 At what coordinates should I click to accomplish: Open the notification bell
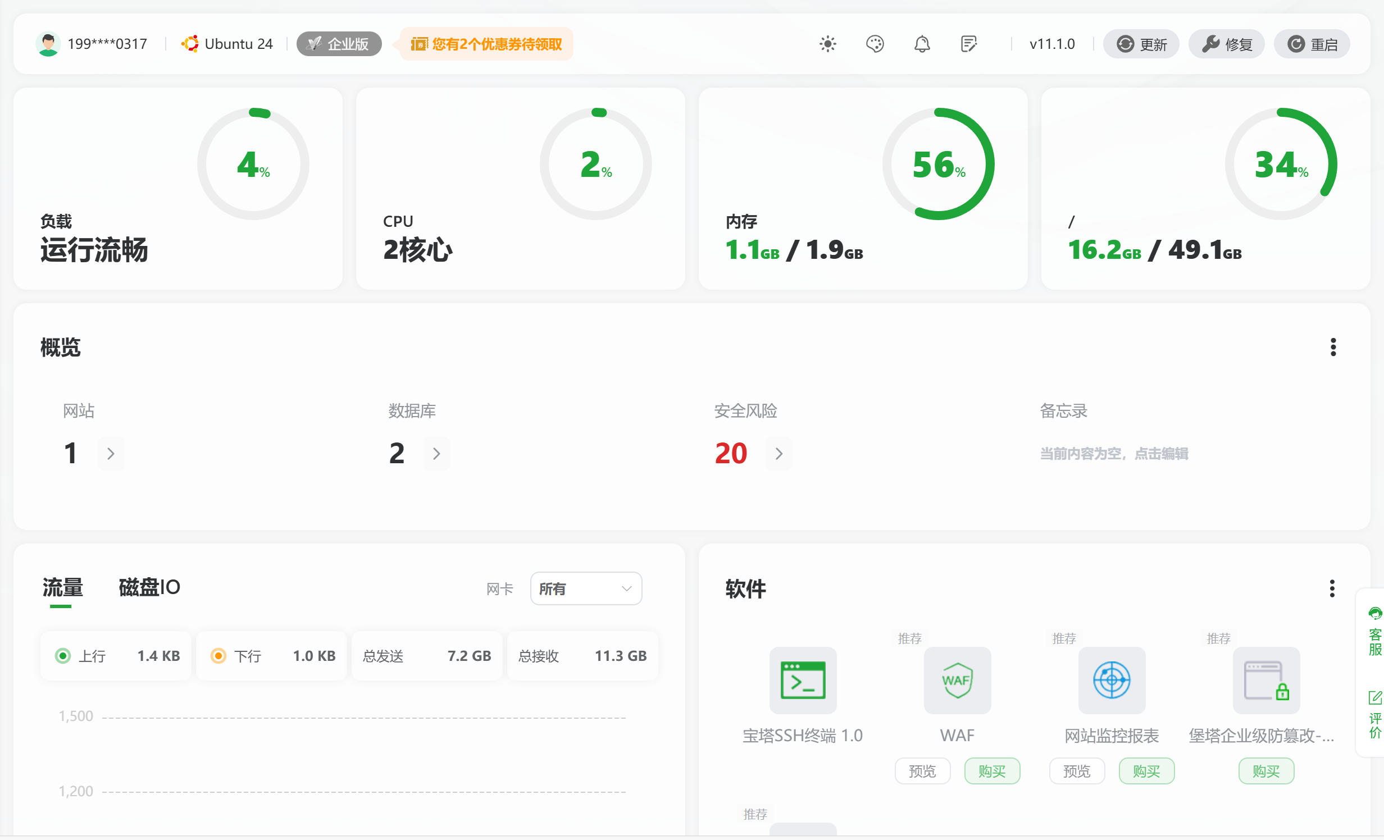pos(921,43)
